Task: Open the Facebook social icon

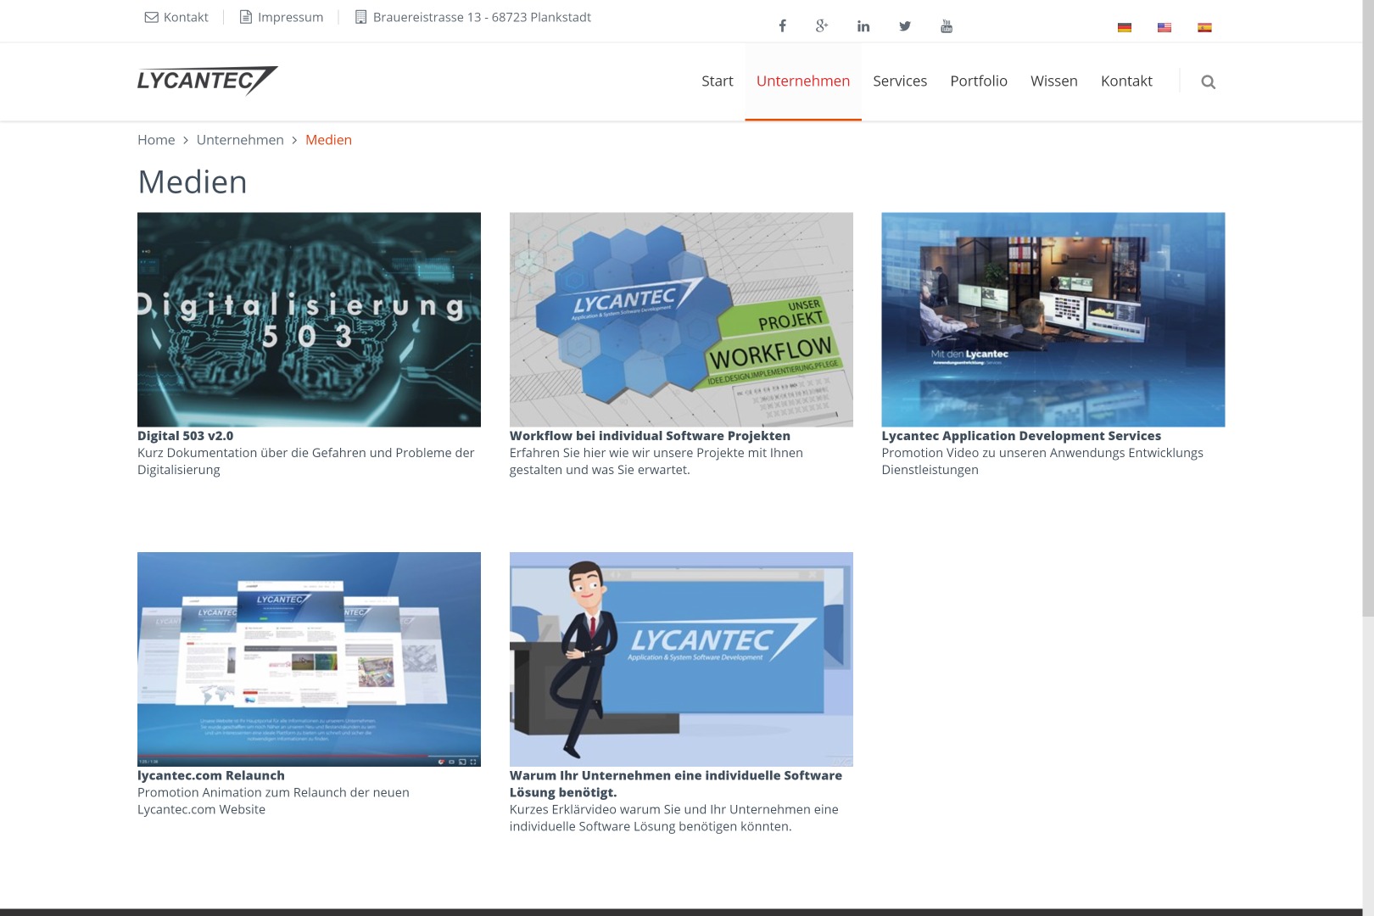Action: 782,26
